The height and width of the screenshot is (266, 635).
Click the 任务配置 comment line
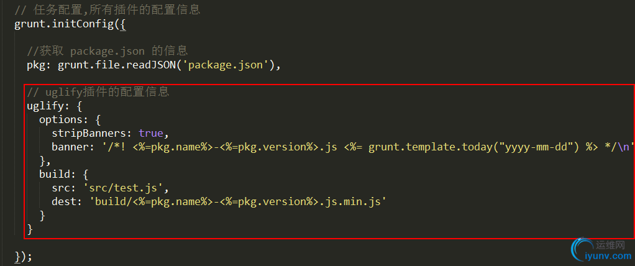(x=107, y=10)
